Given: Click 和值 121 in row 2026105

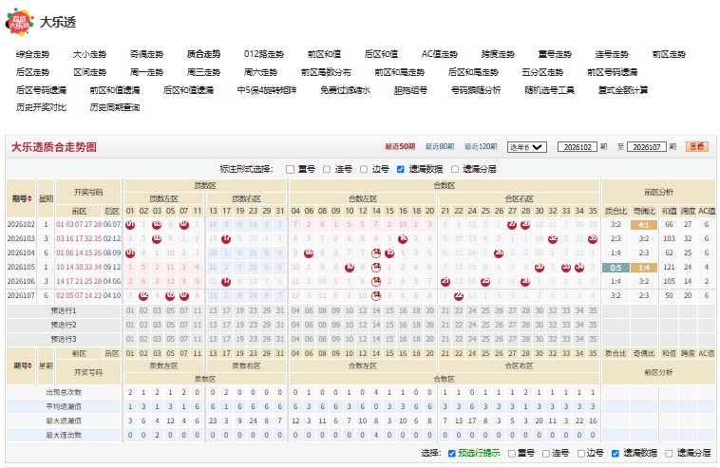Looking at the screenshot, I should pos(669,267).
